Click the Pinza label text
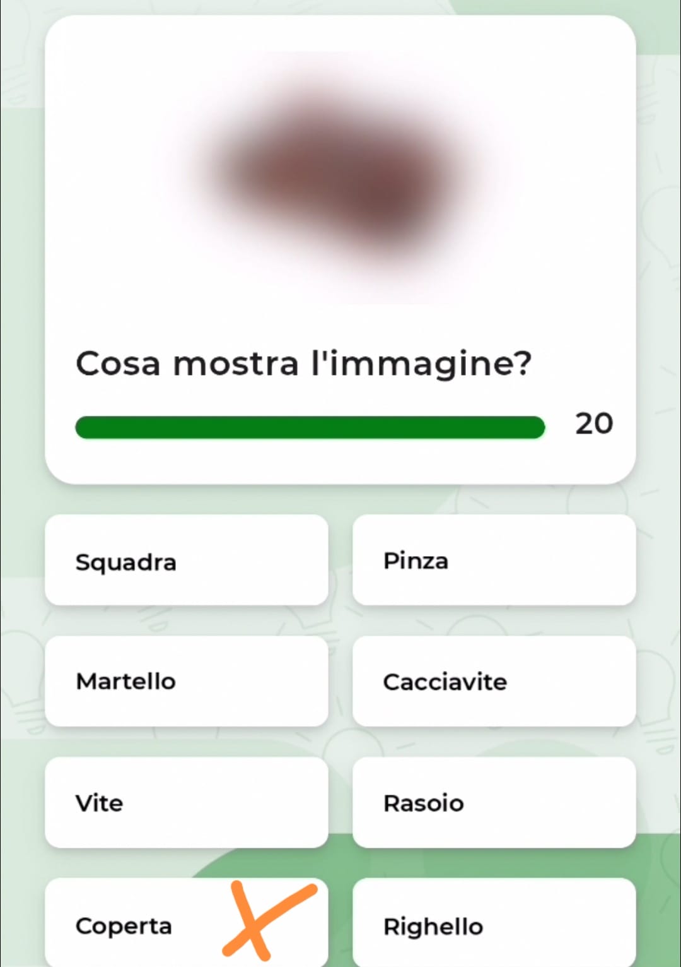Screen dimensions: 681x967 pyautogui.click(x=416, y=561)
